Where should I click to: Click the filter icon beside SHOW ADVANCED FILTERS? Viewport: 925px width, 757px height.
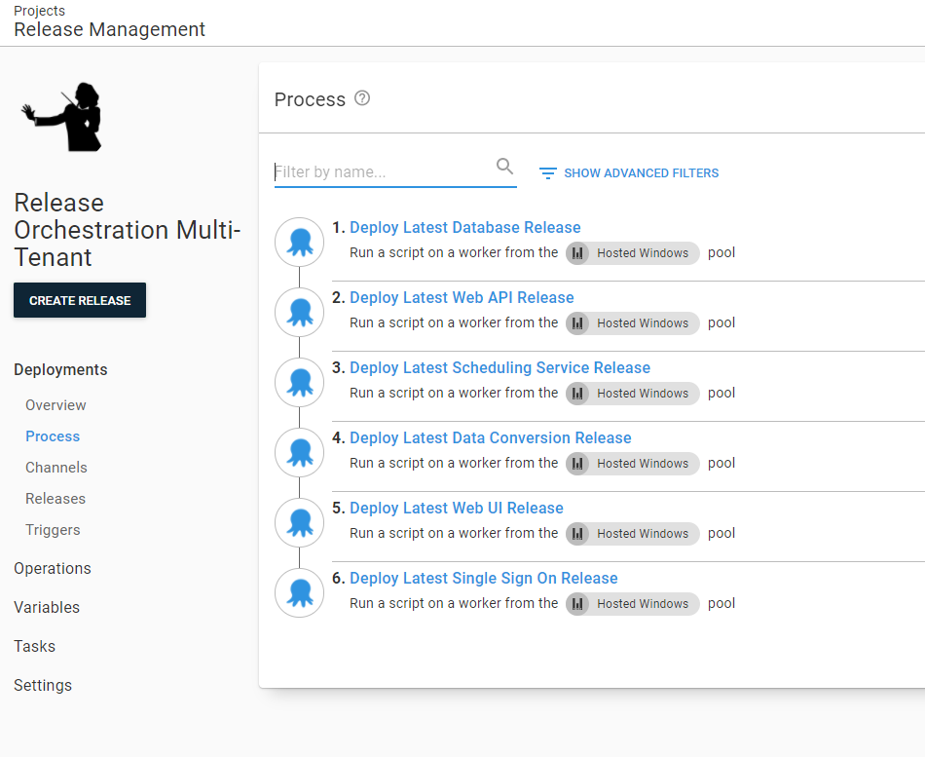(548, 172)
